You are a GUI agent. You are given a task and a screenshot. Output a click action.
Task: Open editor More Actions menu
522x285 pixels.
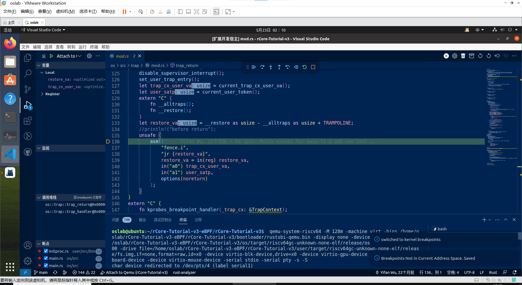[514, 56]
